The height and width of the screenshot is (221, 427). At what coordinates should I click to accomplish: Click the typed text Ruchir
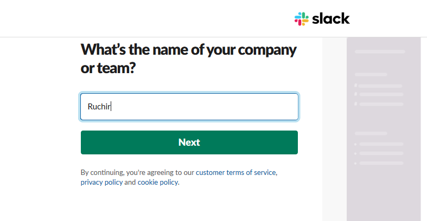pos(99,107)
